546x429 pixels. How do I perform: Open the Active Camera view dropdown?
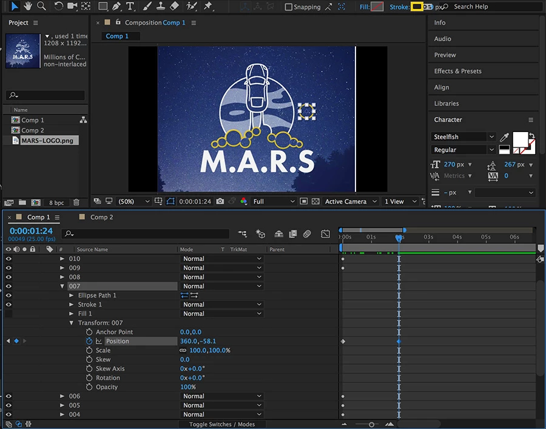coord(350,201)
